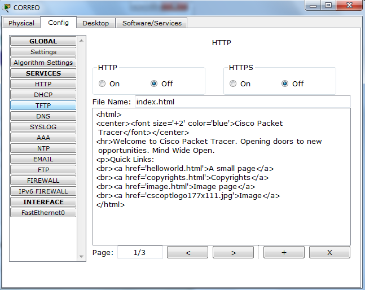Click the <p>Quick Links: line
Image resolution: width=365 pixels, height=290 pixels.
[125, 160]
